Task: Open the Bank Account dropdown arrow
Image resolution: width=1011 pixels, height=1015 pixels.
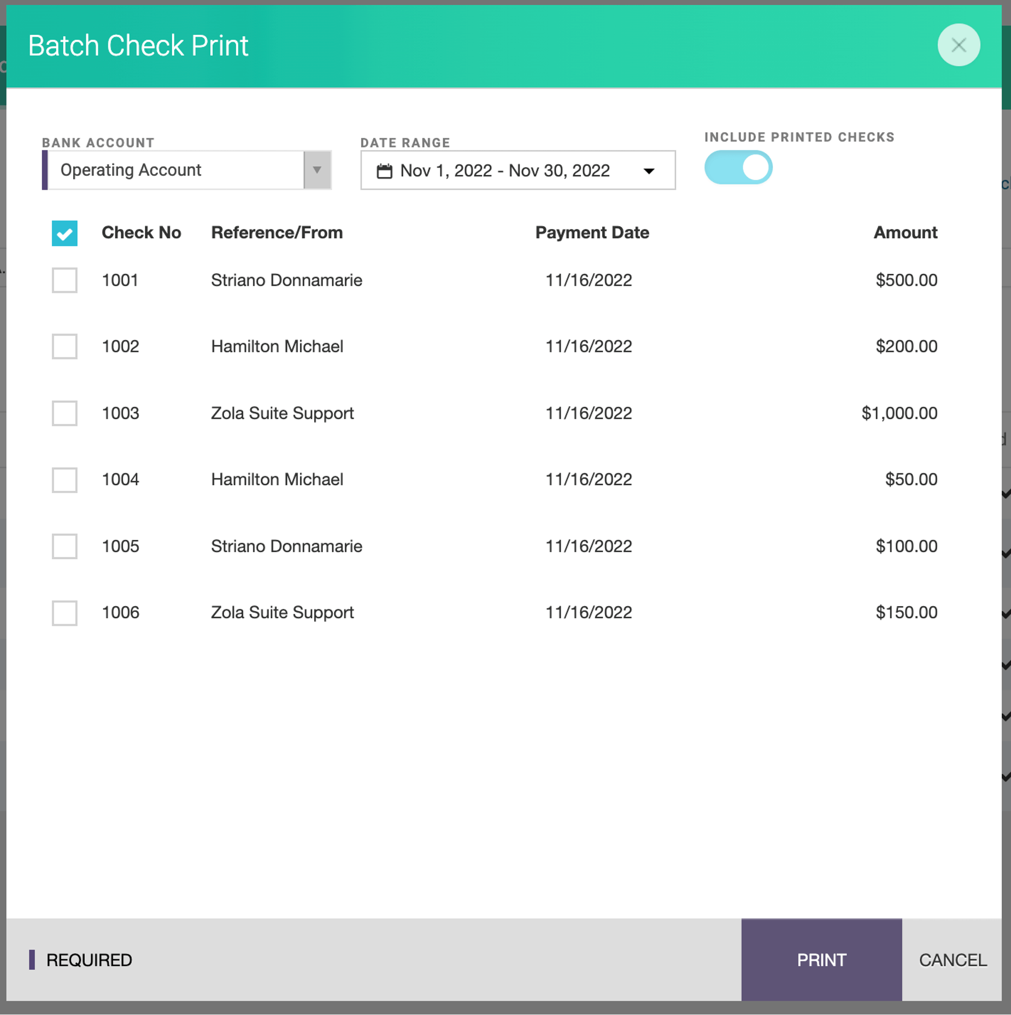Action: click(x=317, y=170)
